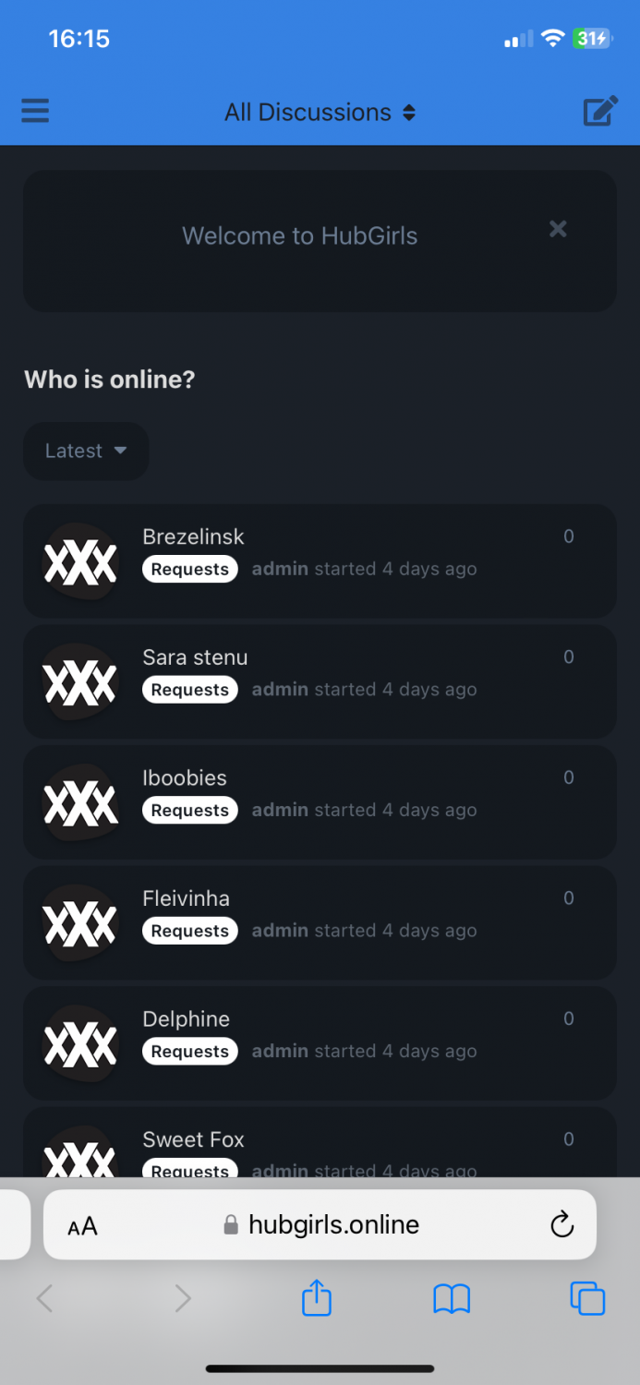The height and width of the screenshot is (1385, 640).
Task: Dismiss the Welcome to HubGirls banner
Action: [558, 228]
